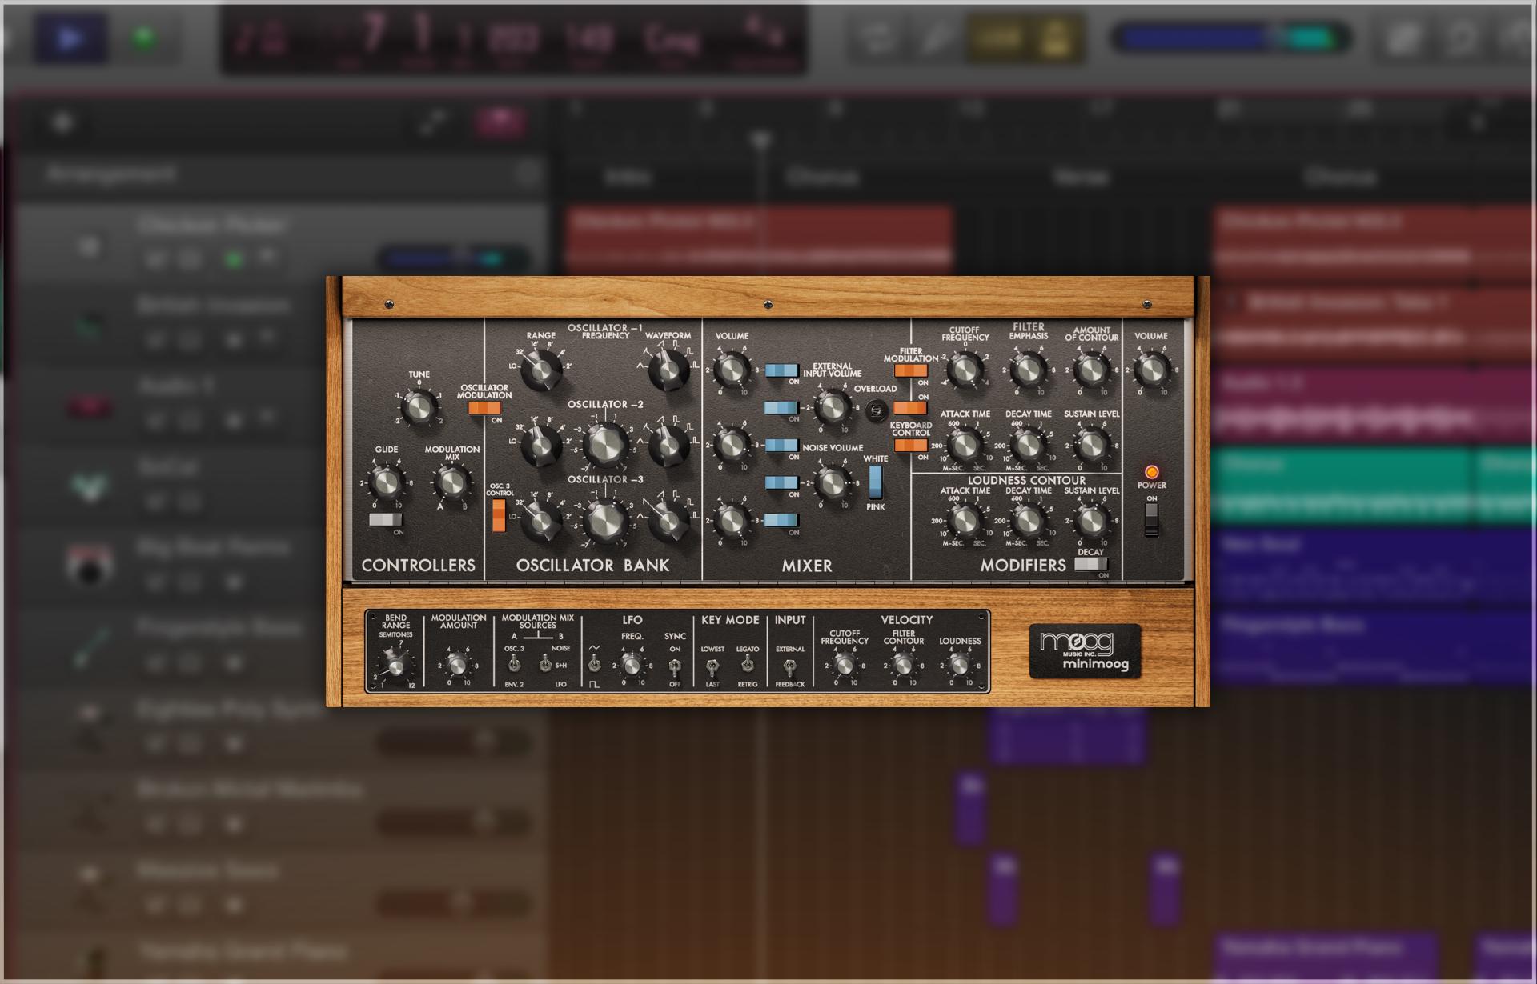The image size is (1537, 984).
Task: Toggle the Filter Modulation orange switch
Action: [910, 370]
